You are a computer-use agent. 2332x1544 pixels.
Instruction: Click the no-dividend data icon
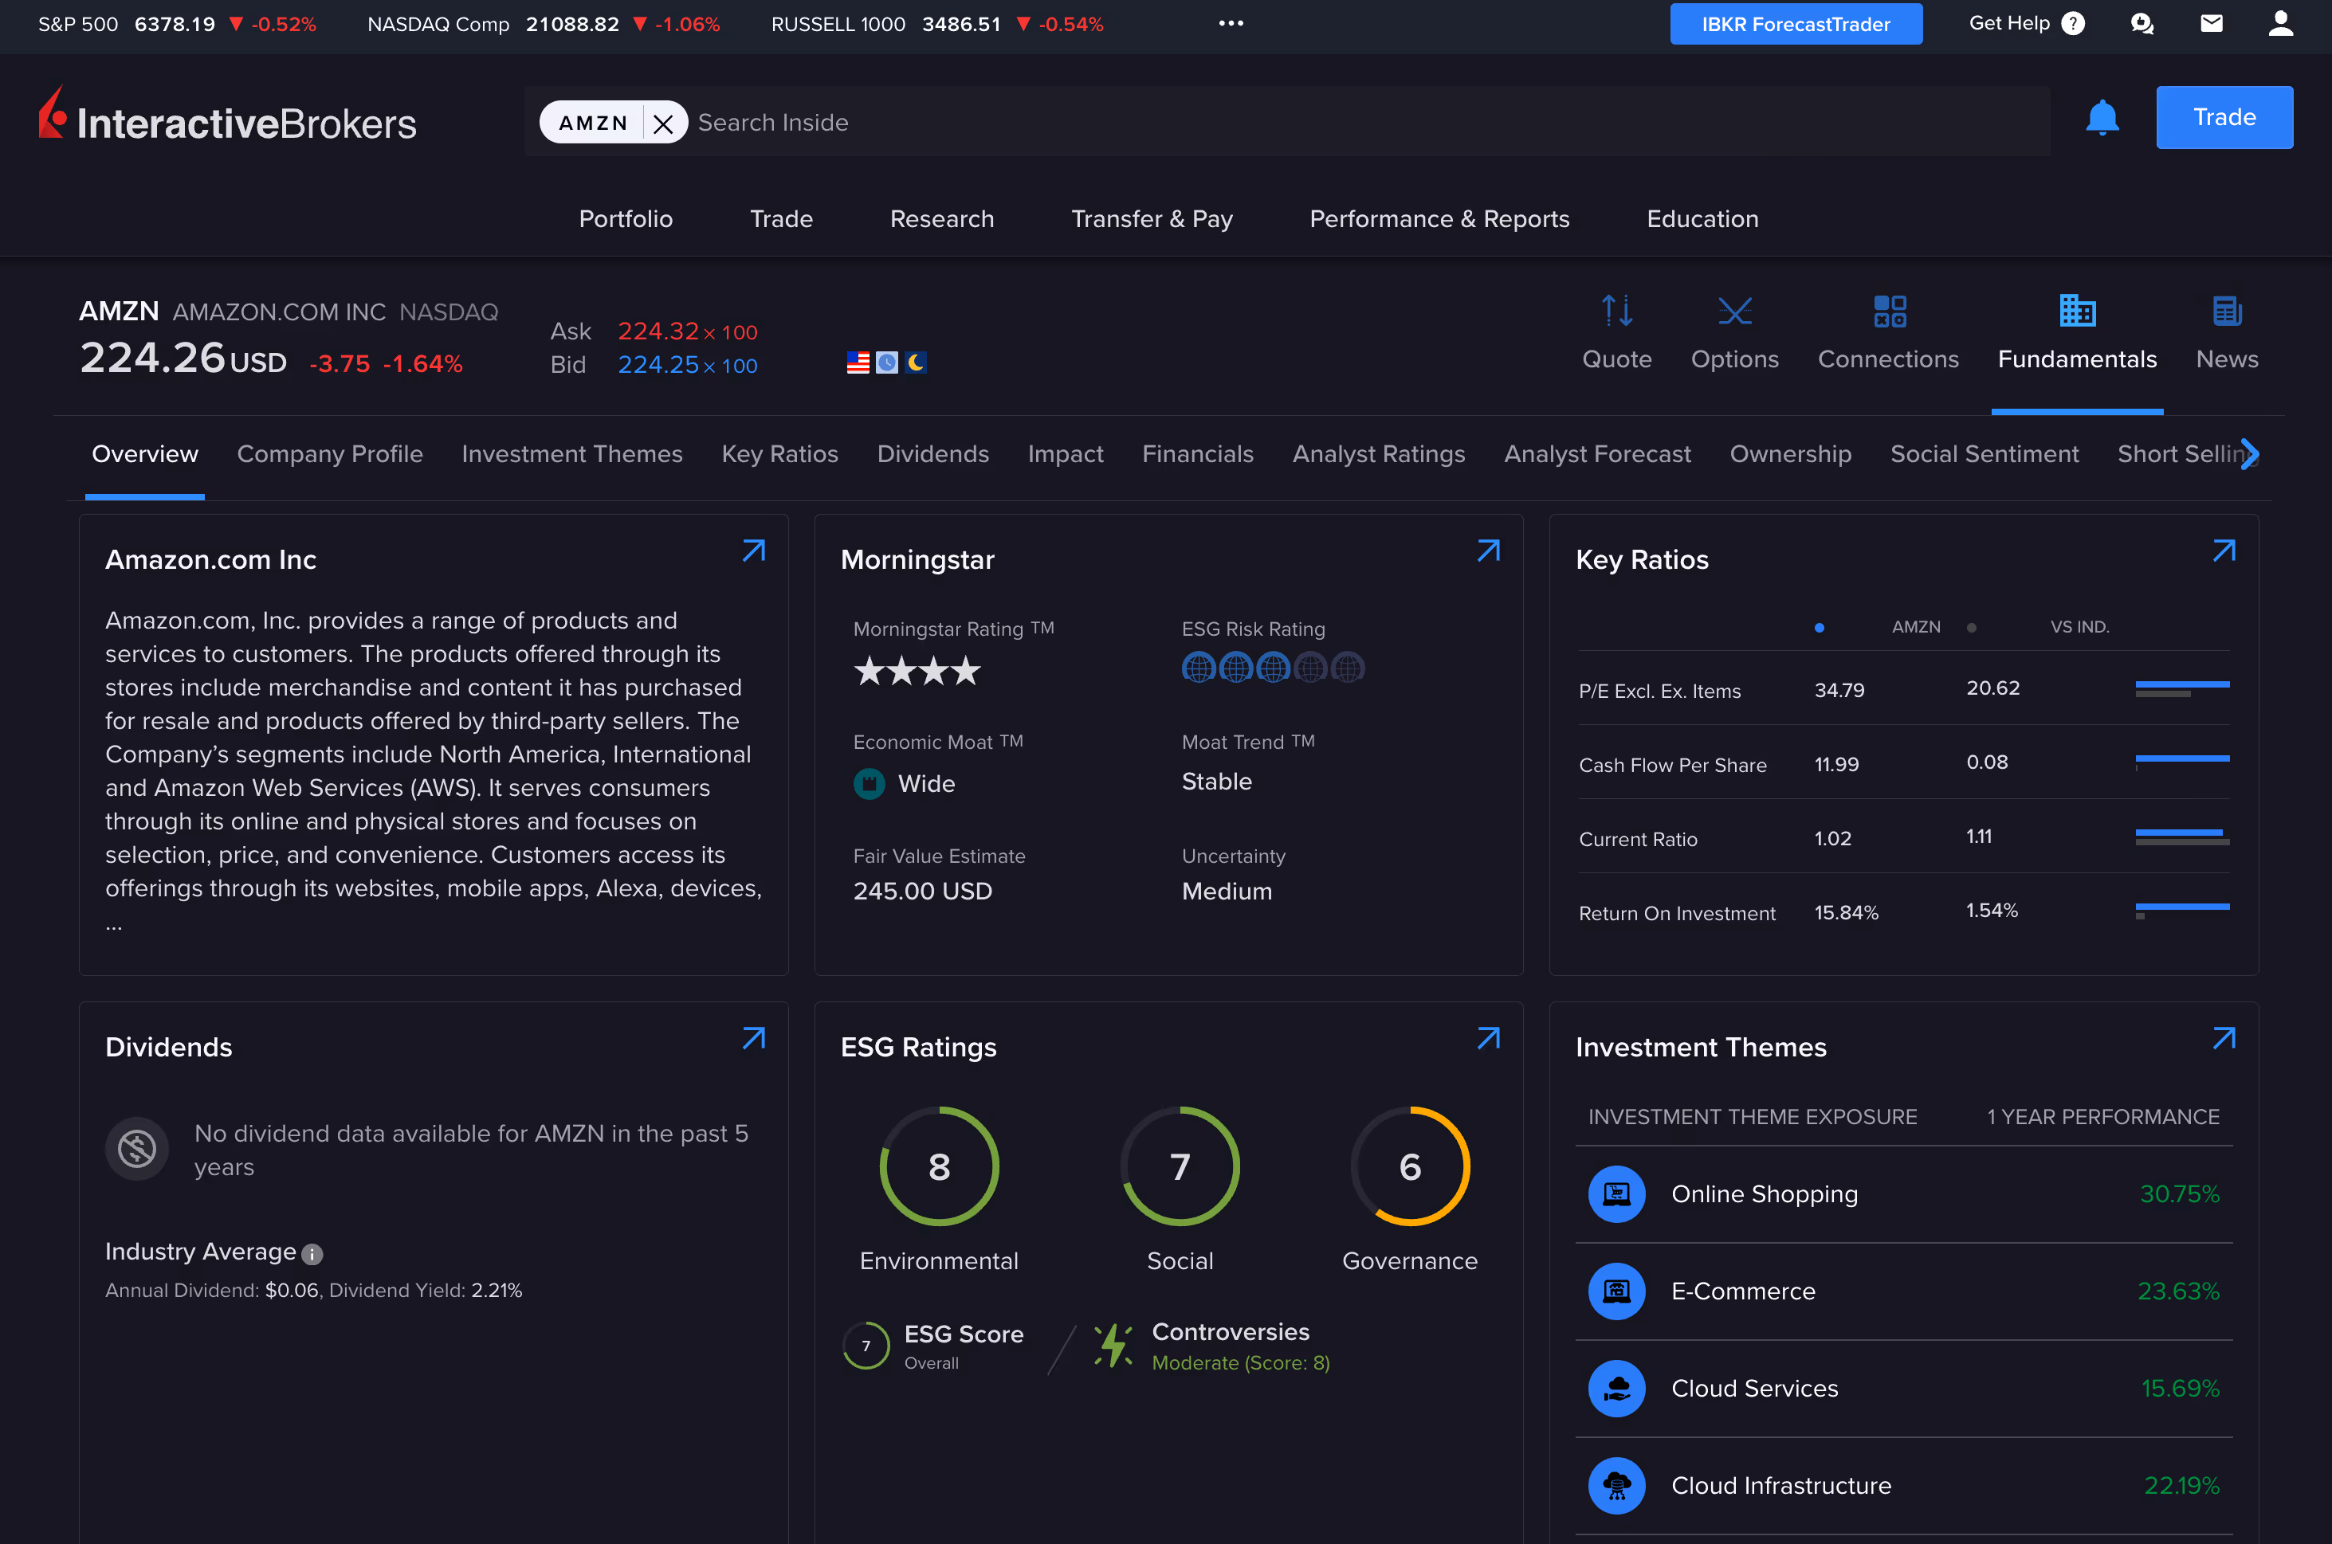click(x=137, y=1148)
